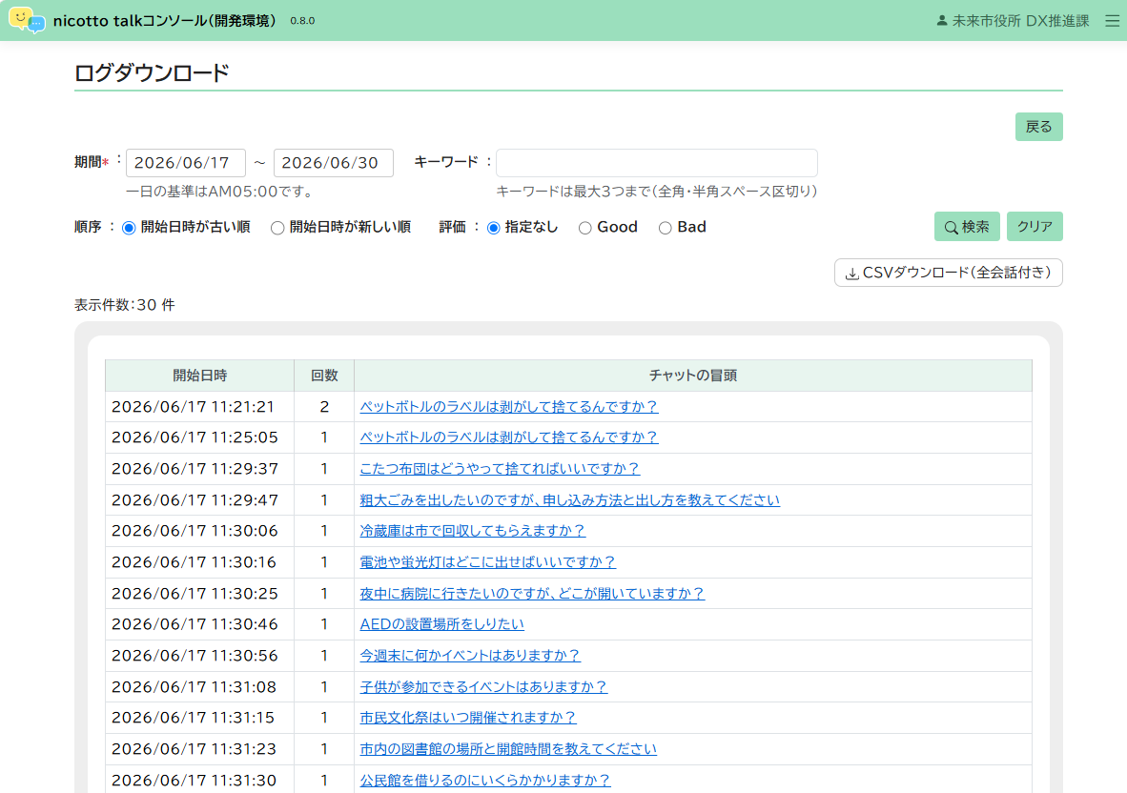Click the end date field 2026/06/30
Image resolution: width=1127 pixels, height=793 pixels.
point(334,163)
